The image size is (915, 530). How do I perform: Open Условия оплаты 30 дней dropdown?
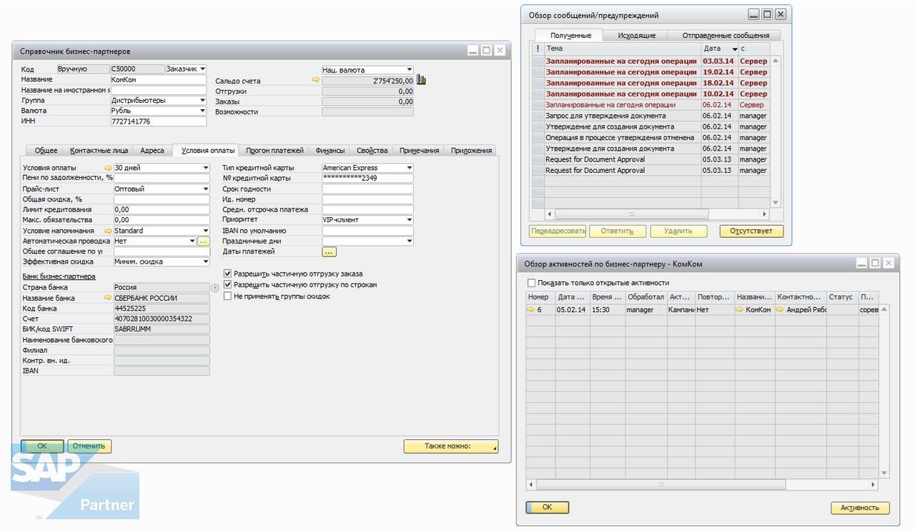[206, 169]
